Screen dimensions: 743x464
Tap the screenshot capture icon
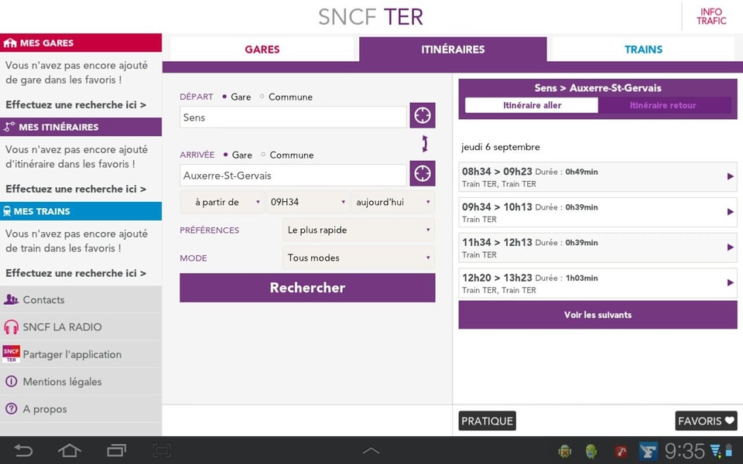pyautogui.click(x=162, y=450)
